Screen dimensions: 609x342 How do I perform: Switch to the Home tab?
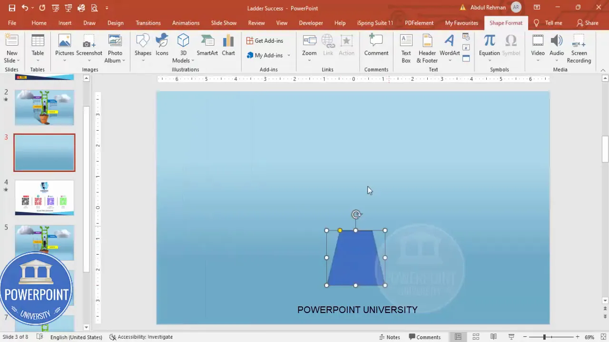pos(39,23)
